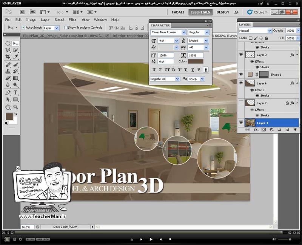Click the Character text Color swatch
302x245 pixels.
(x=196, y=61)
